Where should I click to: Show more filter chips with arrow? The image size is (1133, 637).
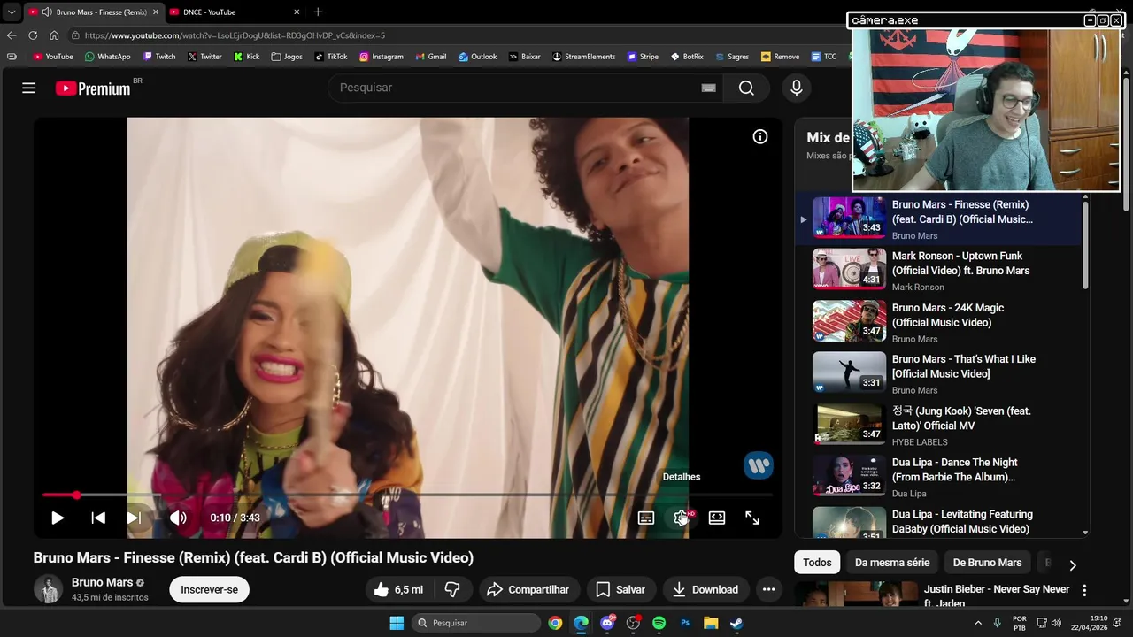pos(1073,564)
